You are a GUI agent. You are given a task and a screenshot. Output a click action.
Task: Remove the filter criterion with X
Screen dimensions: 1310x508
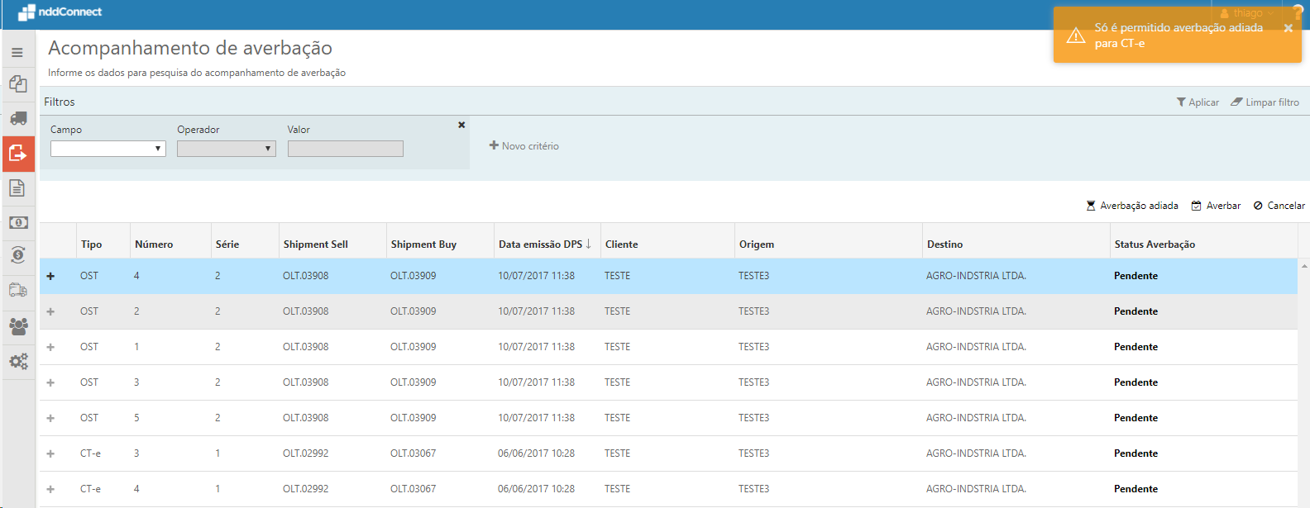coord(461,125)
